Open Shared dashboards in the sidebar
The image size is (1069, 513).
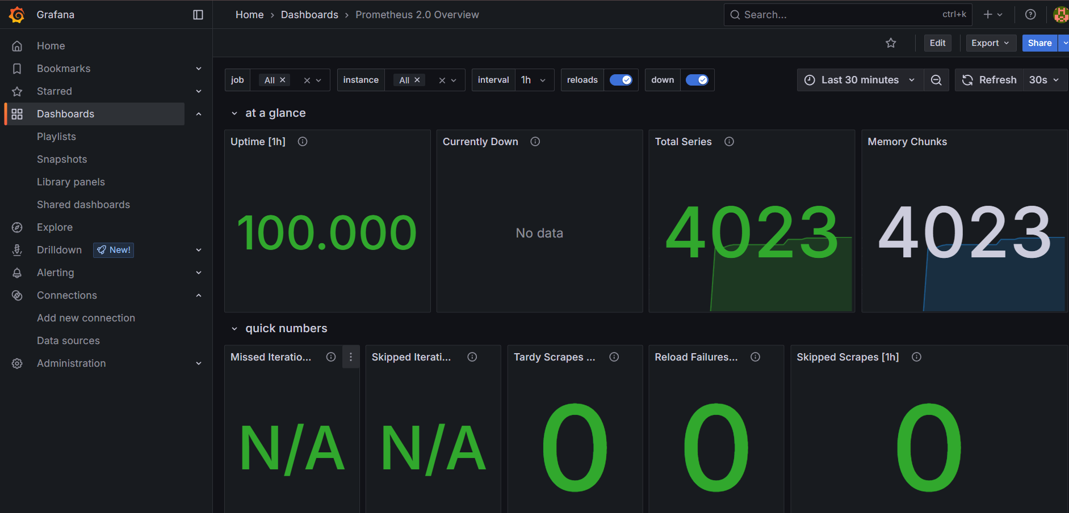tap(83, 205)
